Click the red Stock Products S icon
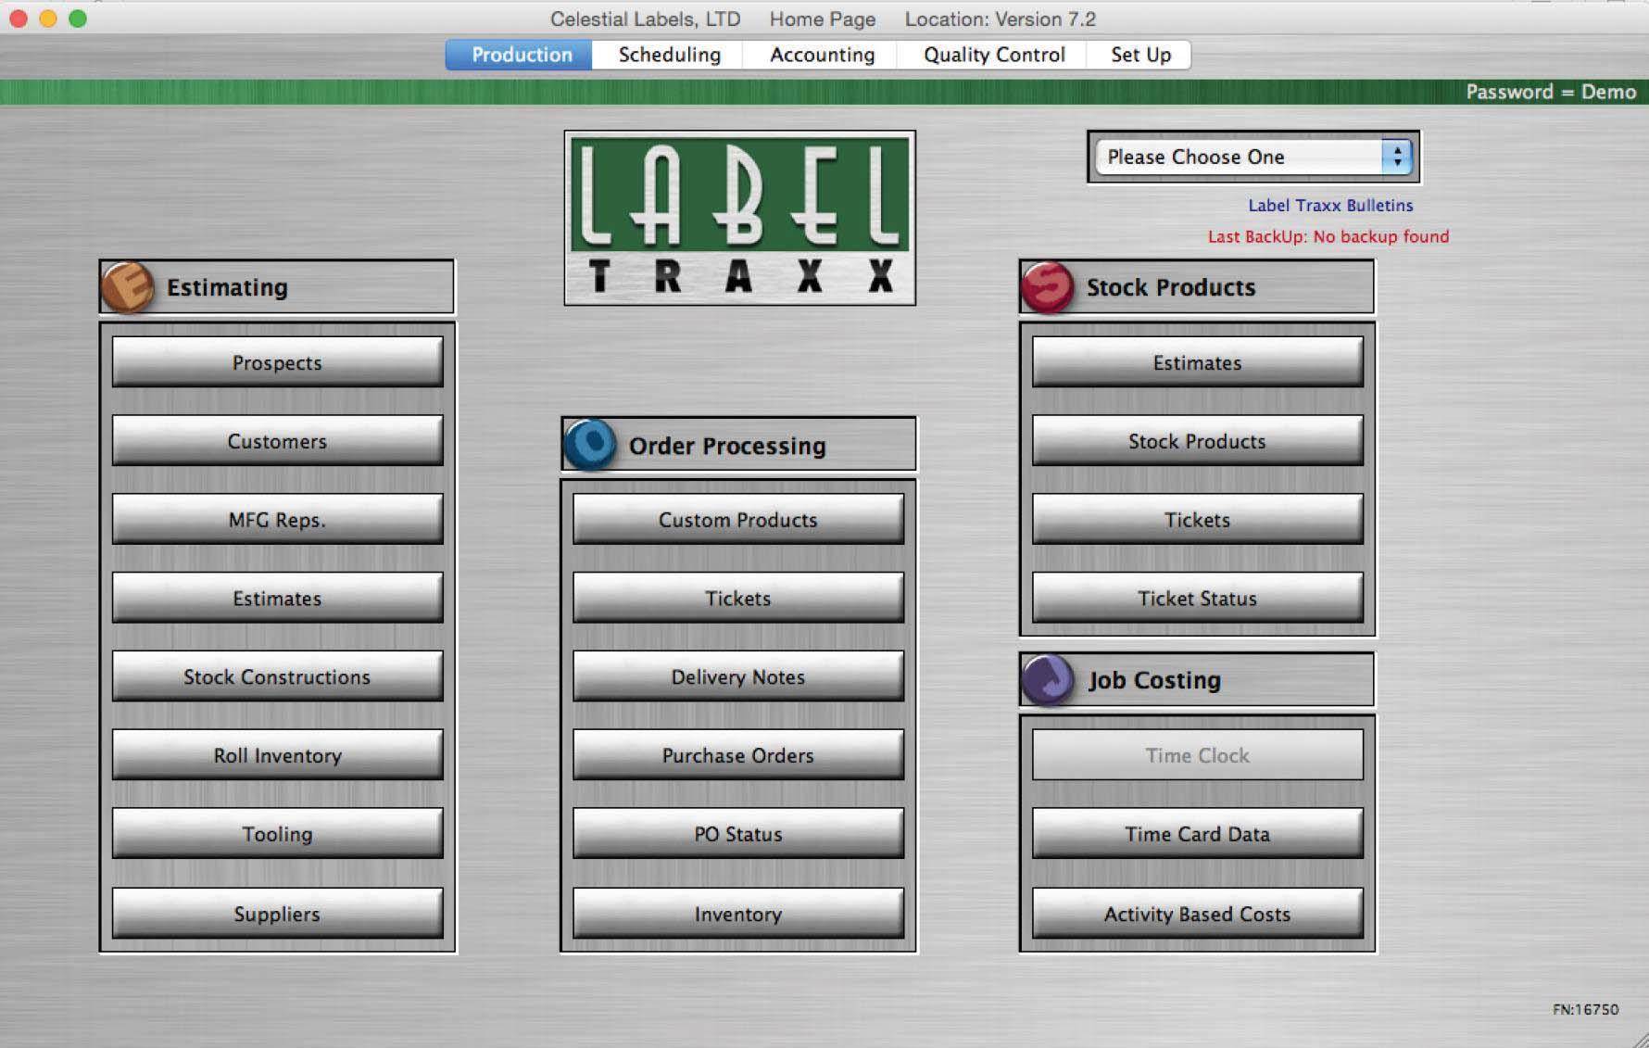This screenshot has width=1649, height=1048. [x=1048, y=287]
